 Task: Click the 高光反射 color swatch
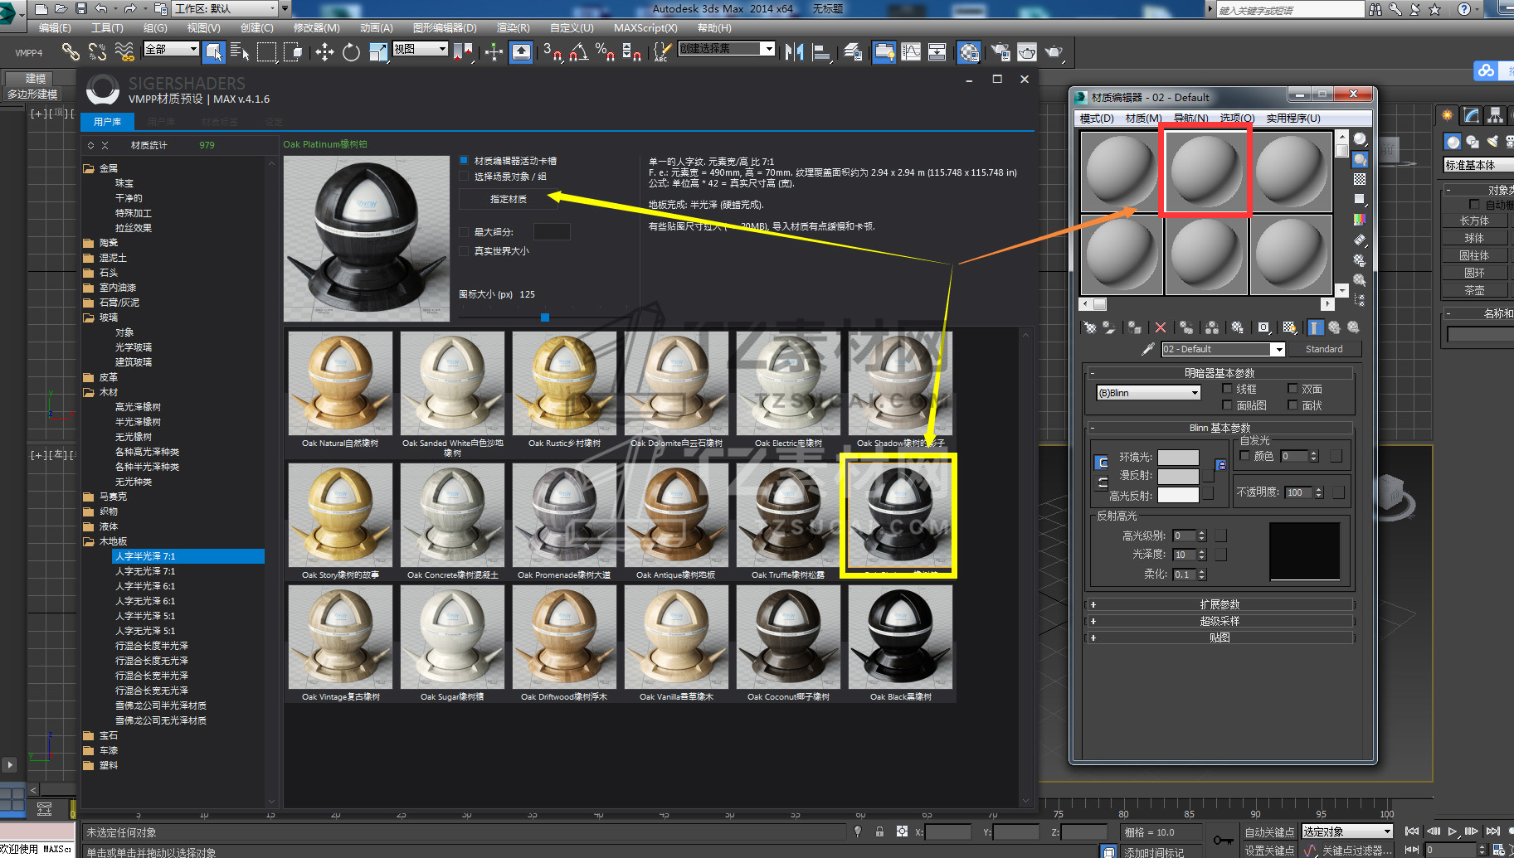click(1178, 495)
